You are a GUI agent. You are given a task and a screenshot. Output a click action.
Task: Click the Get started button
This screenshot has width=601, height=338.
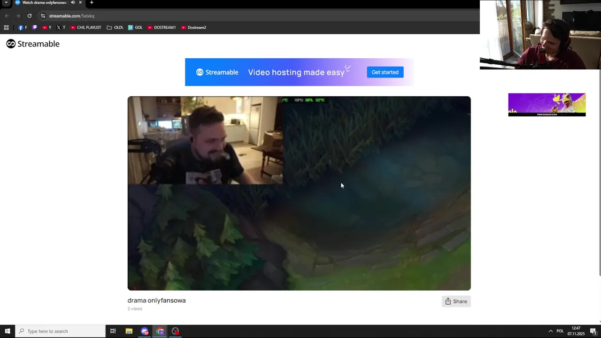(x=385, y=72)
